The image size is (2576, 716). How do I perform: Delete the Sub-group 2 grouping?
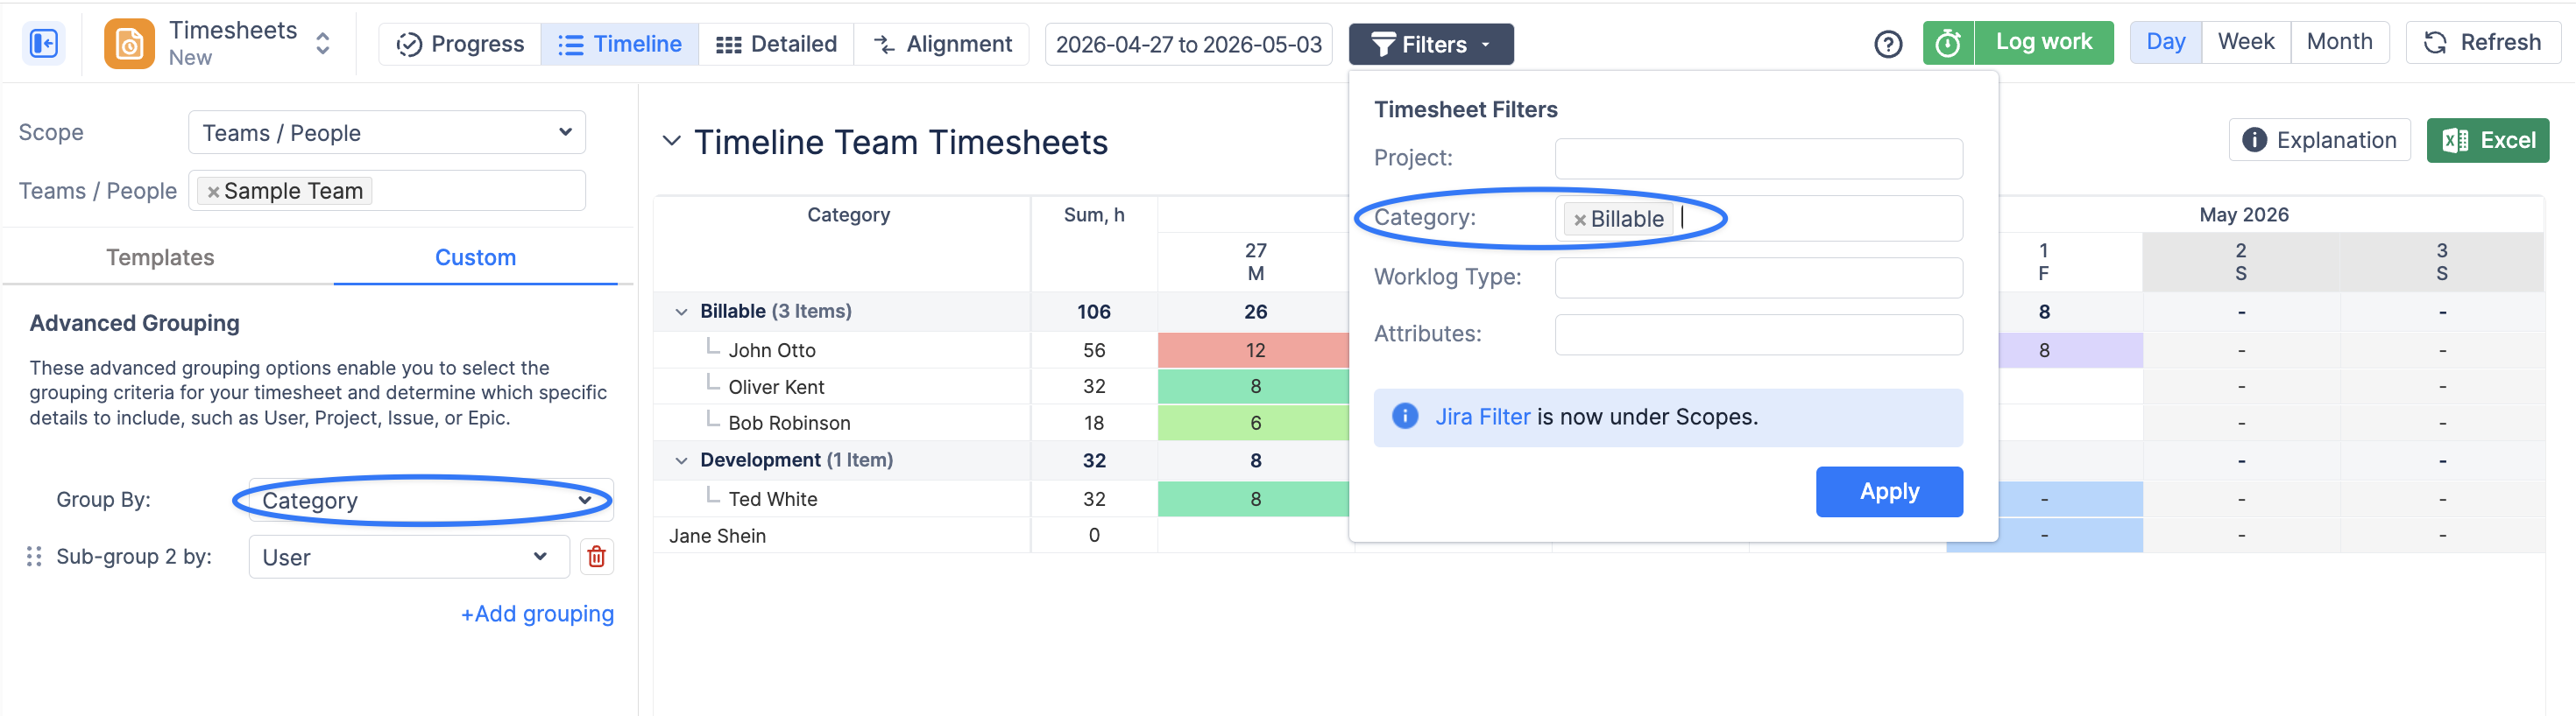(597, 558)
